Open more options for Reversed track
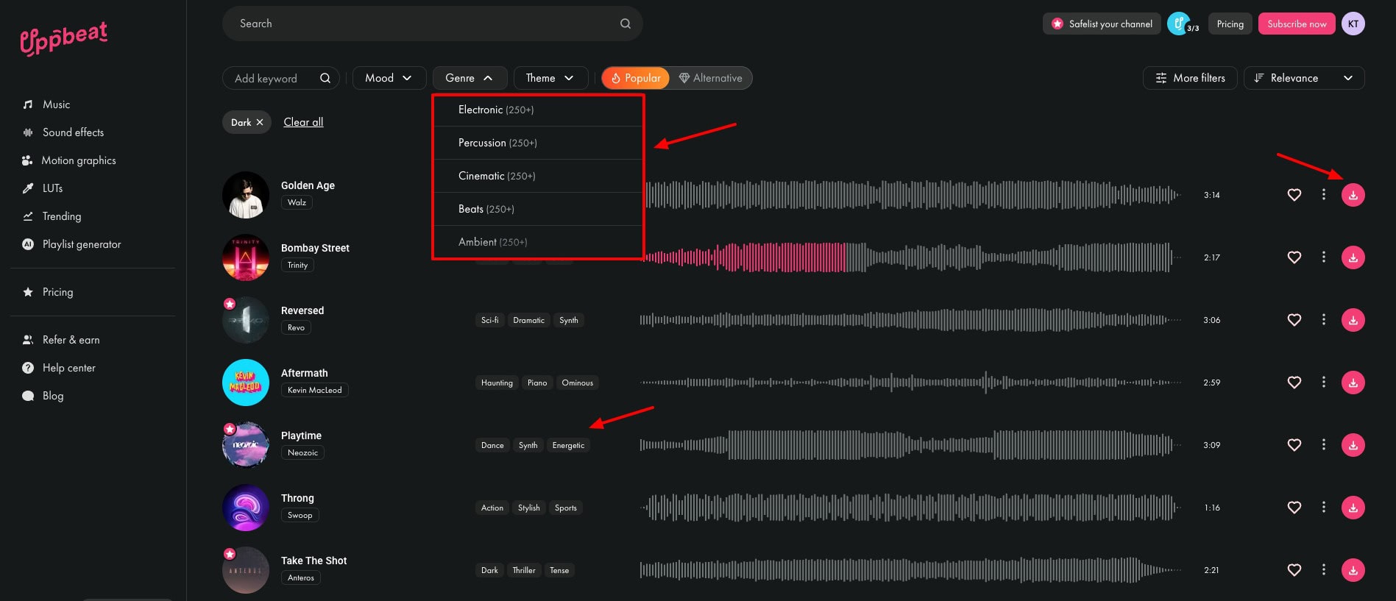The height and width of the screenshot is (601, 1396). pyautogui.click(x=1323, y=320)
